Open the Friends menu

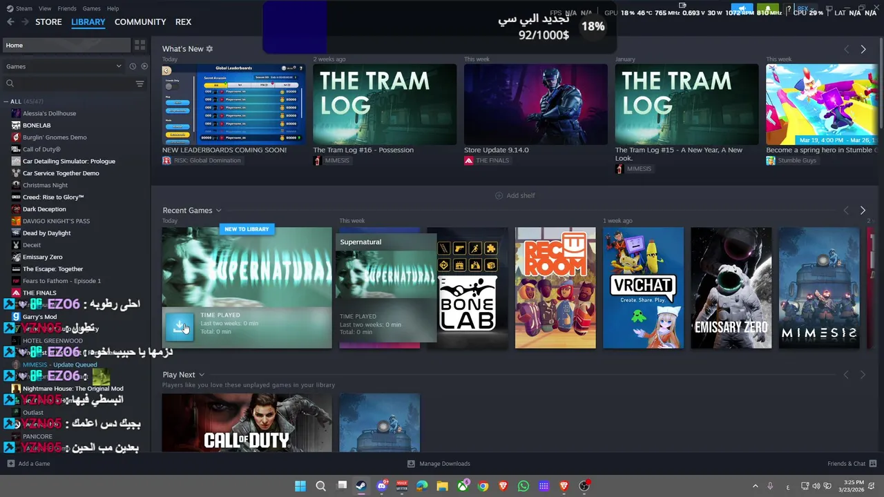point(67,8)
